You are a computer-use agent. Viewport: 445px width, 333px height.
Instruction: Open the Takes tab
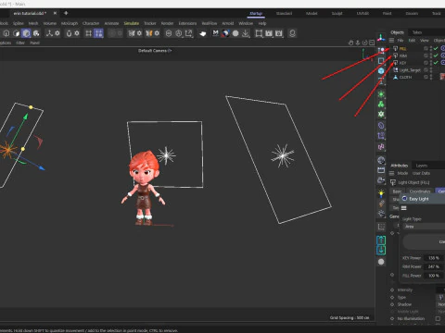point(417,32)
